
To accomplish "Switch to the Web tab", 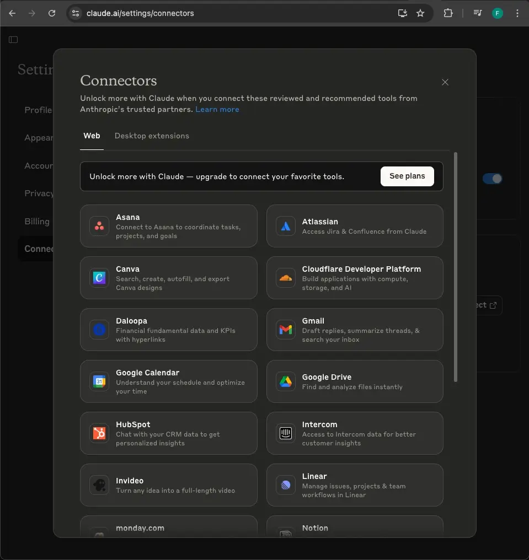I will point(92,136).
